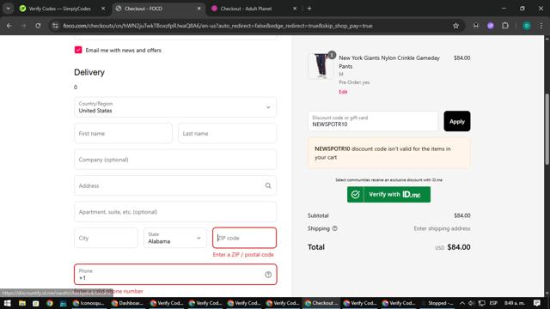Click the network icon in system tray
The image size is (550, 309).
tap(481, 303)
